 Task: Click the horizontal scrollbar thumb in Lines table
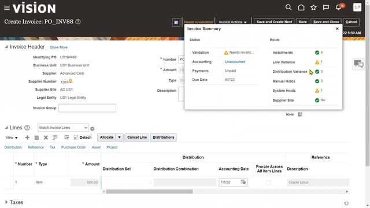[149, 191]
